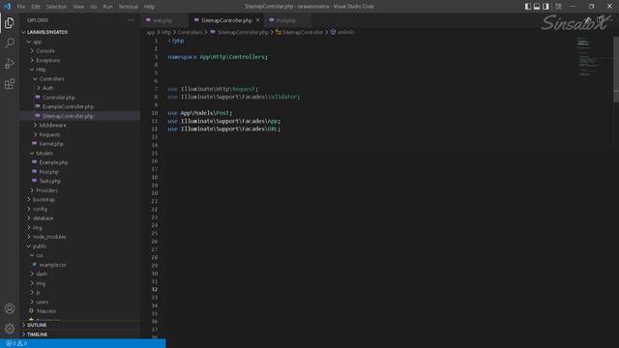Collapse the LARAVELSINSATOX root folder
Image resolution: width=619 pixels, height=348 pixels.
[47, 32]
